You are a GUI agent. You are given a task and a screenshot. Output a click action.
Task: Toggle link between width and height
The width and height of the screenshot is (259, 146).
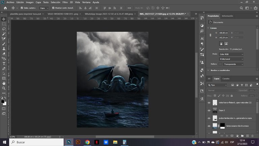pyautogui.click(x=210, y=35)
